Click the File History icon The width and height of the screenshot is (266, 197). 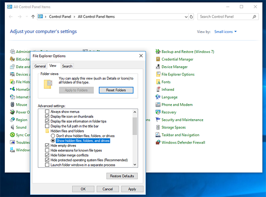[x=12, y=82]
